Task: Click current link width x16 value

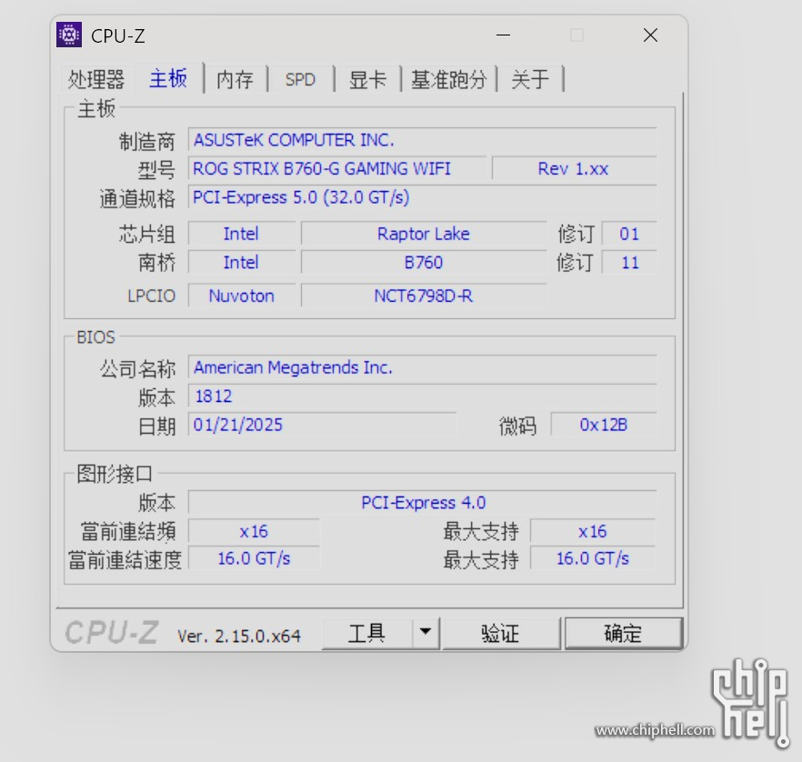Action: [254, 531]
